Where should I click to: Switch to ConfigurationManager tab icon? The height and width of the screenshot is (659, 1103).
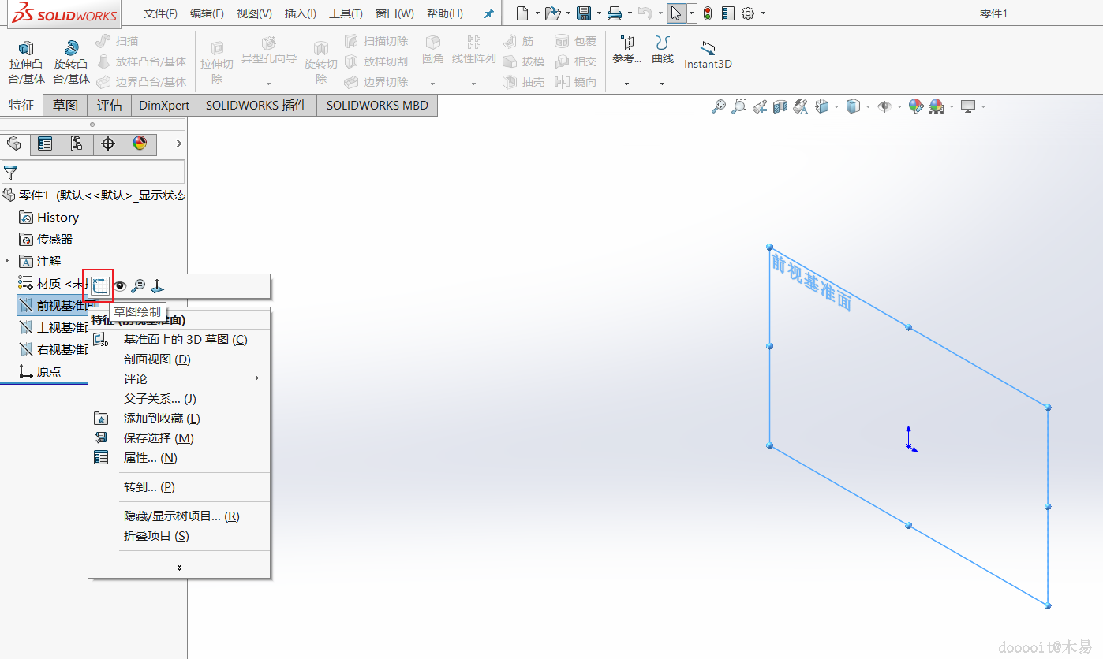pyautogui.click(x=77, y=143)
